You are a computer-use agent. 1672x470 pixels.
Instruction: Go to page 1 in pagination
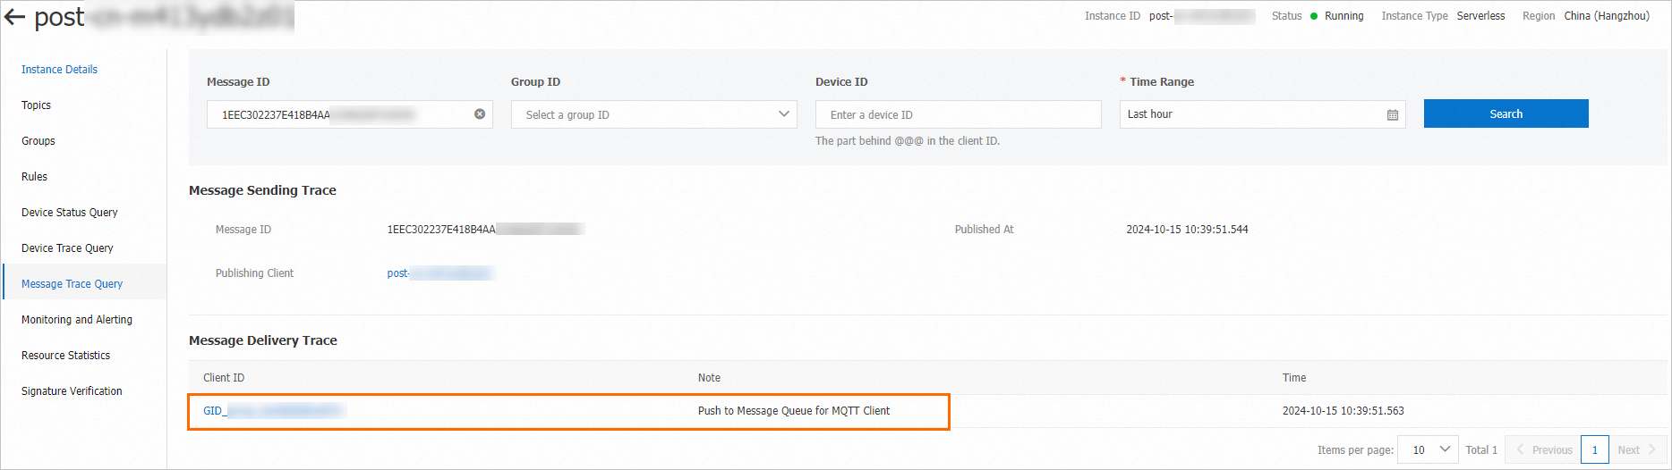tap(1594, 449)
